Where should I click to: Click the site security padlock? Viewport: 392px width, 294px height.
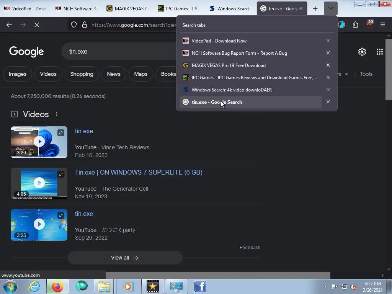pyautogui.click(x=85, y=25)
